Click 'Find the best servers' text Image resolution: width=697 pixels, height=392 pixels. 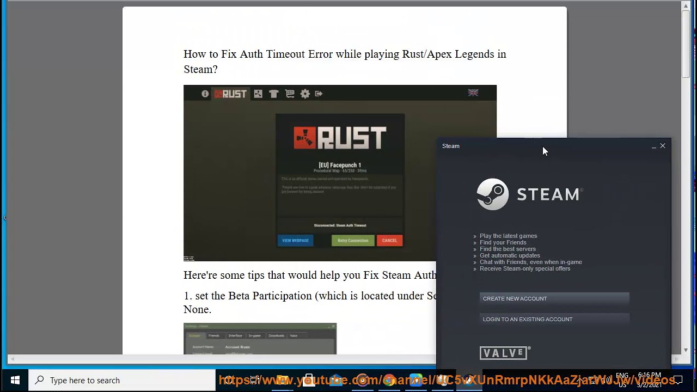point(508,249)
